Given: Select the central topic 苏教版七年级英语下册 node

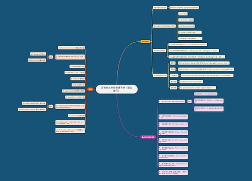Looking at the screenshot, I should [x=117, y=89].
